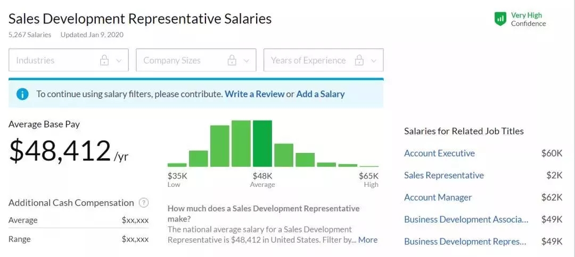Open Sales Representative related job title

444,175
